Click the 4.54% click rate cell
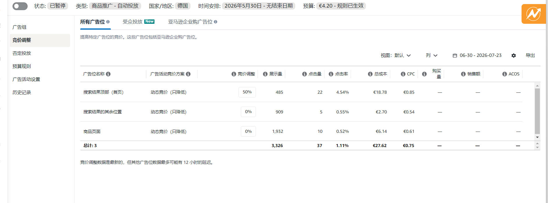548x203 pixels. (343, 92)
